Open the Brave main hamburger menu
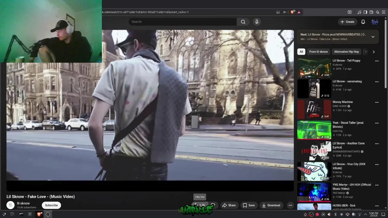This screenshot has height=218, width=388. click(383, 12)
